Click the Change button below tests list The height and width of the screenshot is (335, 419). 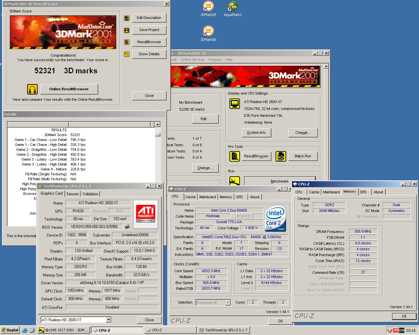coord(205,168)
